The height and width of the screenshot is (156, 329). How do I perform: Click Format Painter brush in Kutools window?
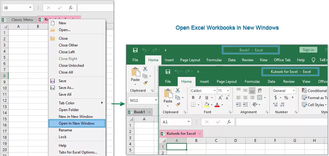click(178, 104)
